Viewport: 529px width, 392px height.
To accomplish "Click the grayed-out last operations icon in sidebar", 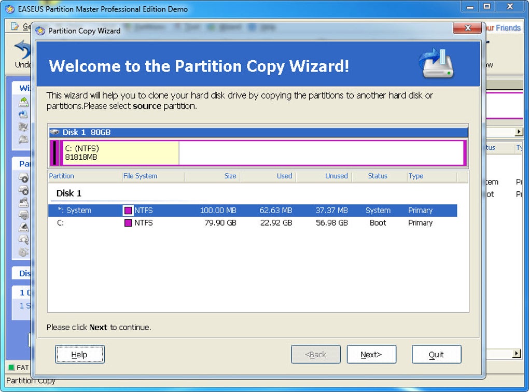I will [x=24, y=252].
